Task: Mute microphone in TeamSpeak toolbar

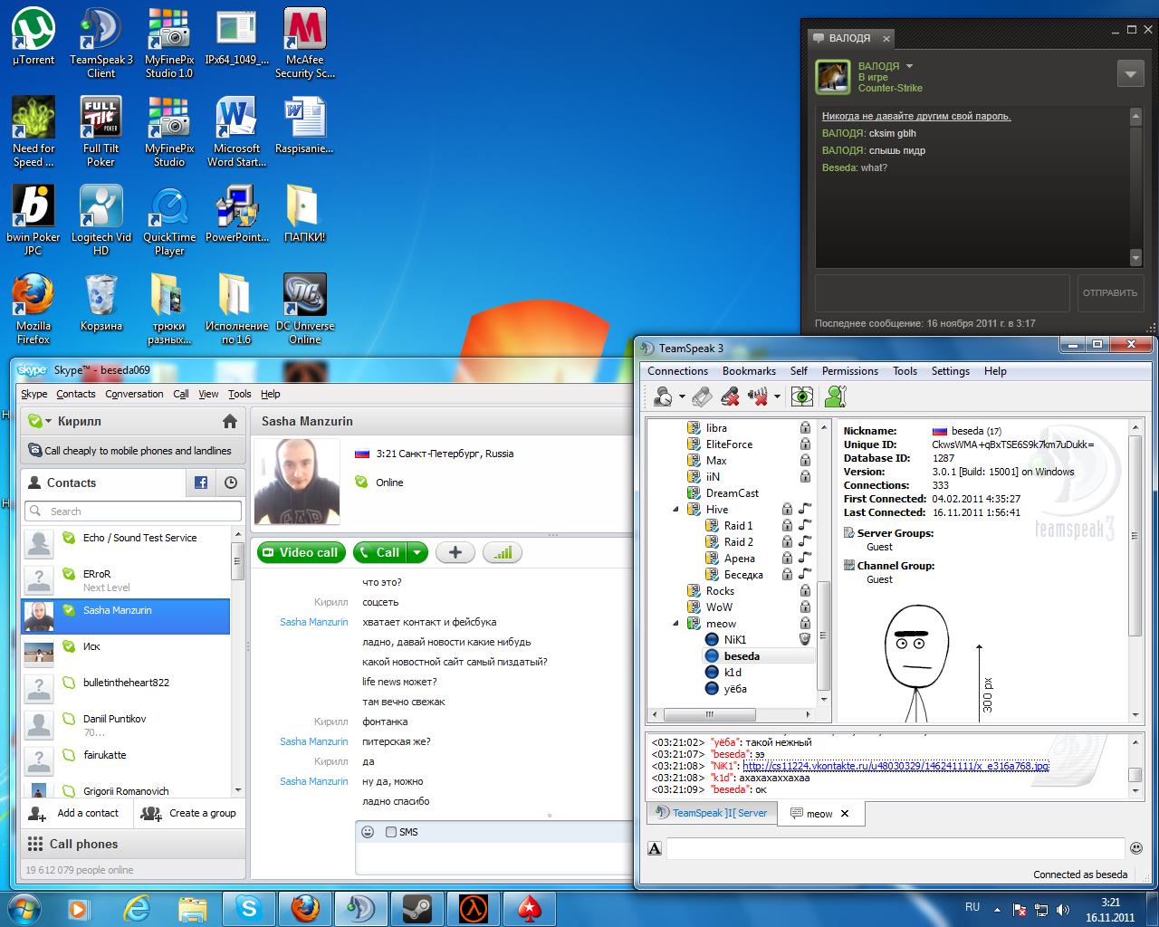Action: 730,397
